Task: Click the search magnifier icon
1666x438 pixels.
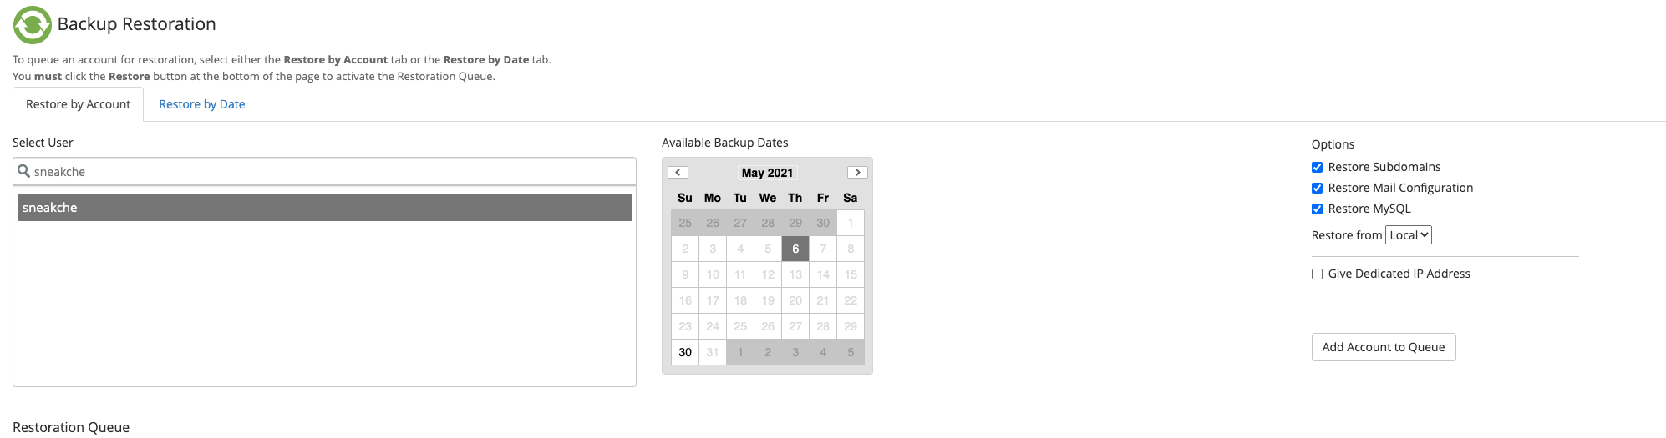Action: (23, 171)
